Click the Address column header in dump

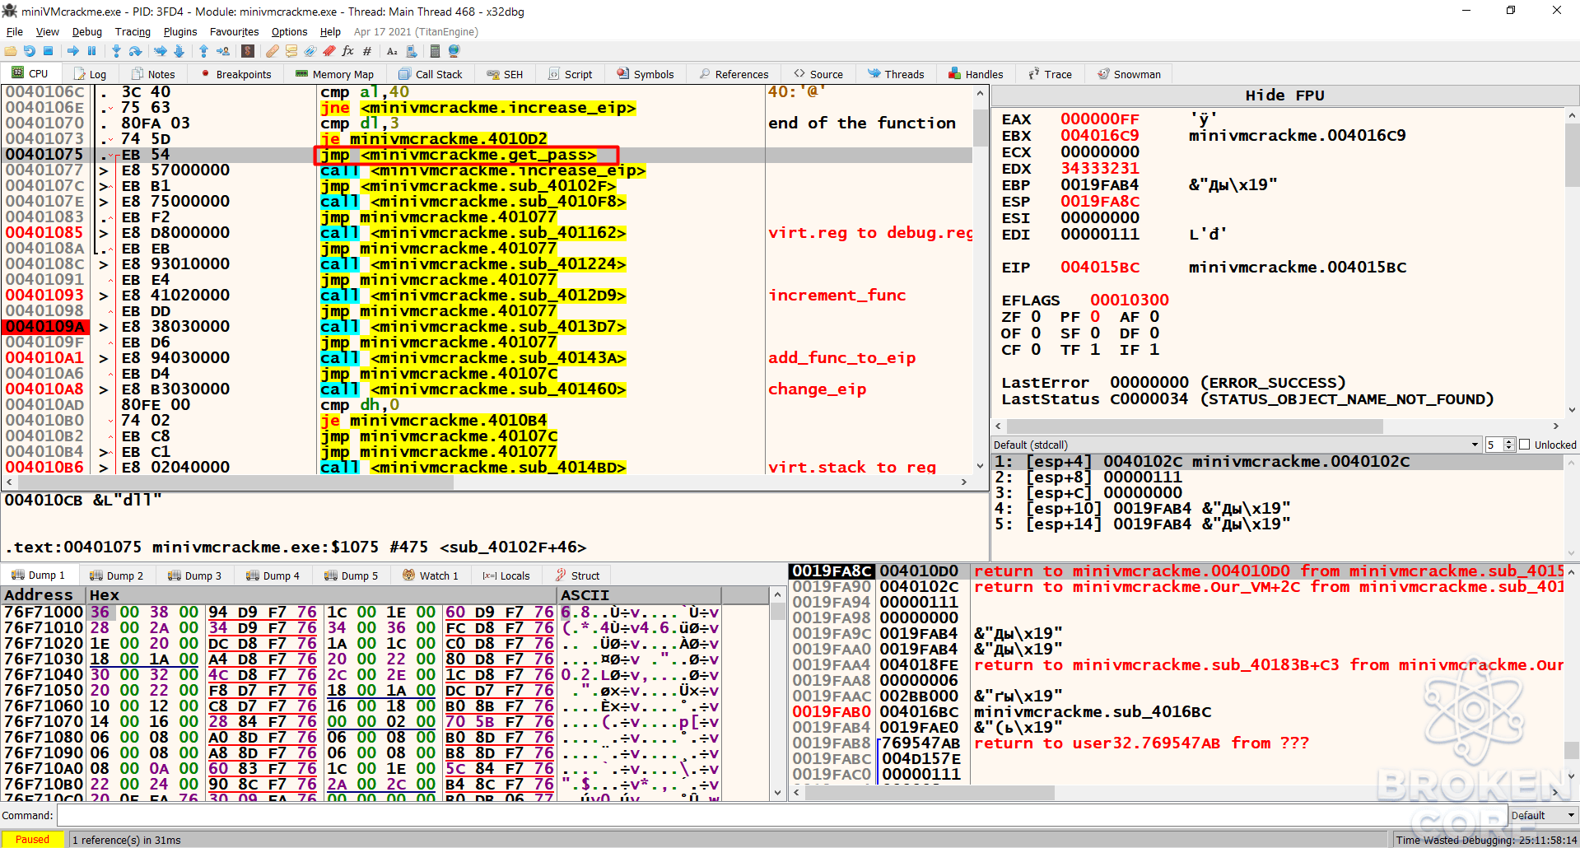(44, 595)
